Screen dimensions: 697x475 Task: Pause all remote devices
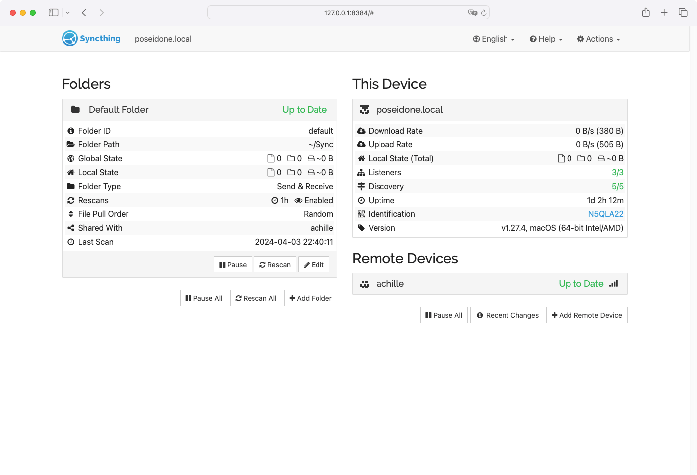point(444,315)
